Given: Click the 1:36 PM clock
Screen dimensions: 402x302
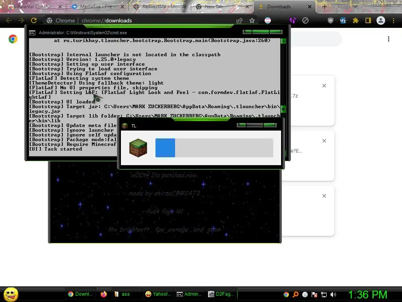Looking at the screenshot, I should (x=367, y=295).
